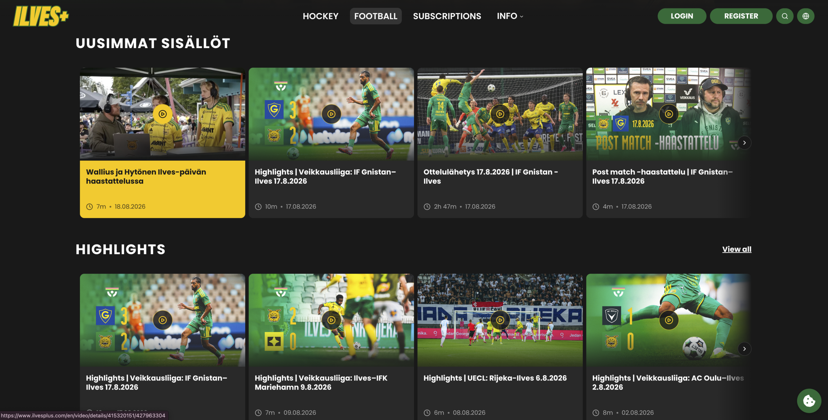Click the 'UUSIMMAT SISÄLLÖT' section heading
The height and width of the screenshot is (420, 828).
coord(153,43)
